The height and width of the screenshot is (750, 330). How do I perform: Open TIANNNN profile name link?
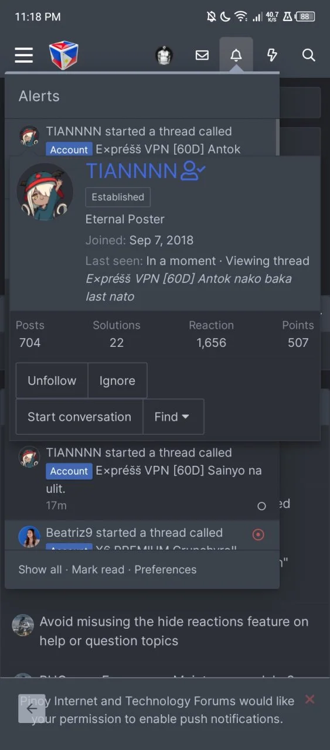(x=131, y=171)
